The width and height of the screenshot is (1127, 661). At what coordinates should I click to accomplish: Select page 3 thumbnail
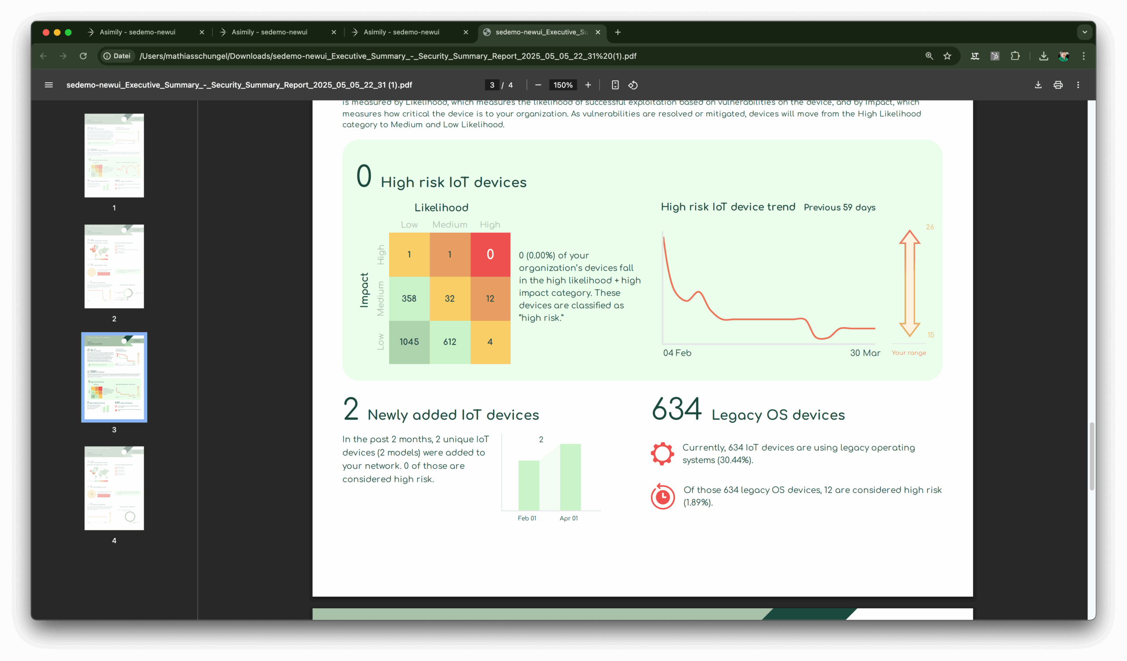coord(114,377)
